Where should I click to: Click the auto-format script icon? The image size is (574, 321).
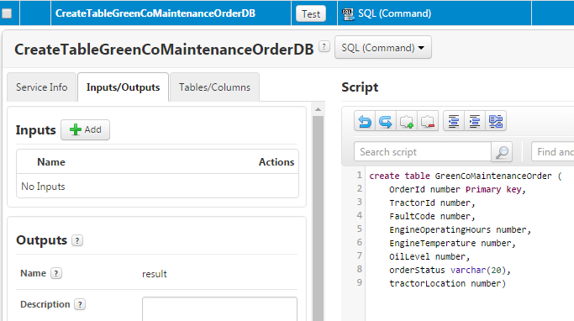point(496,121)
